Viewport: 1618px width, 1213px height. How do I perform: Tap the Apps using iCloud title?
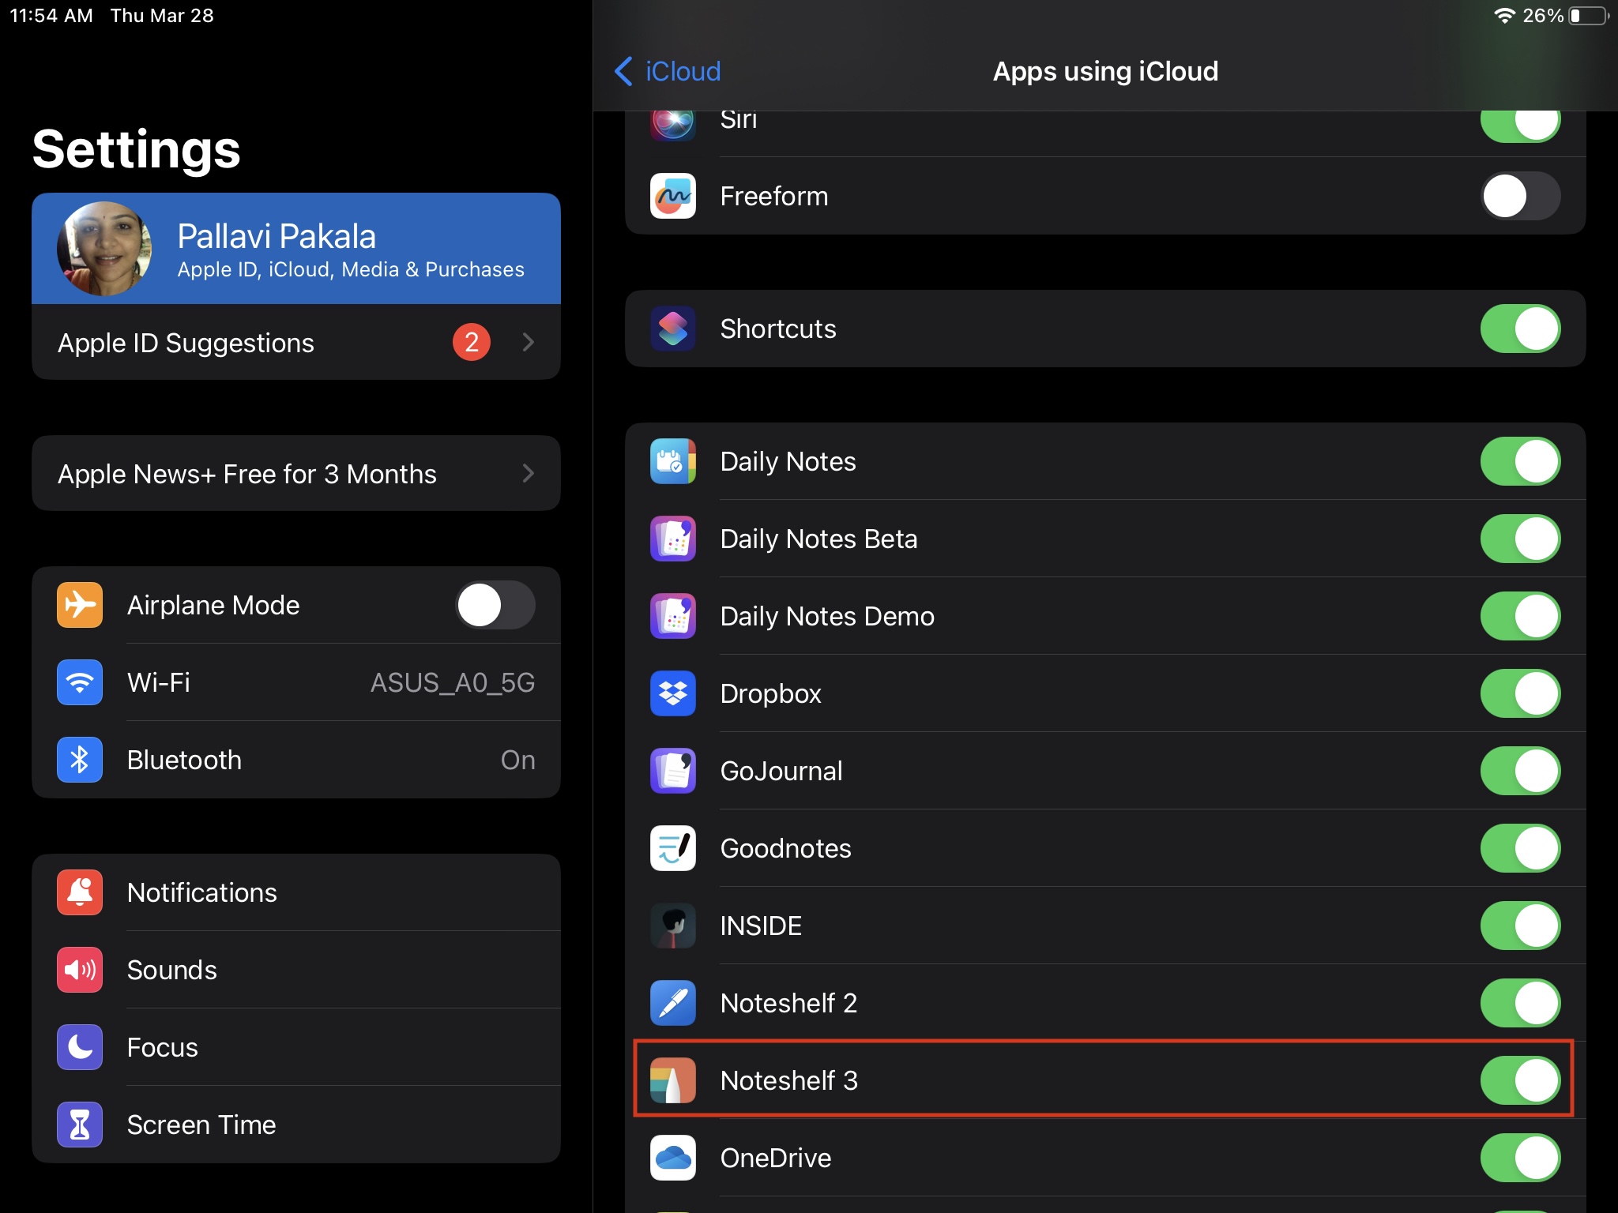coord(1105,71)
